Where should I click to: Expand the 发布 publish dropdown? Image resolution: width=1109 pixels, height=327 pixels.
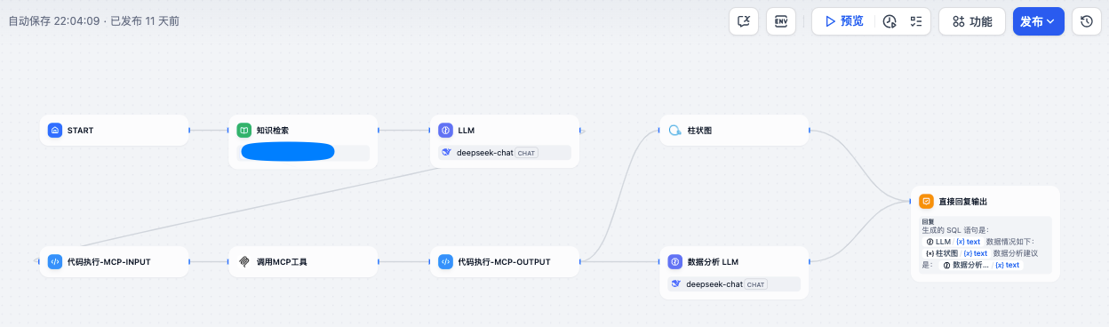1038,21
